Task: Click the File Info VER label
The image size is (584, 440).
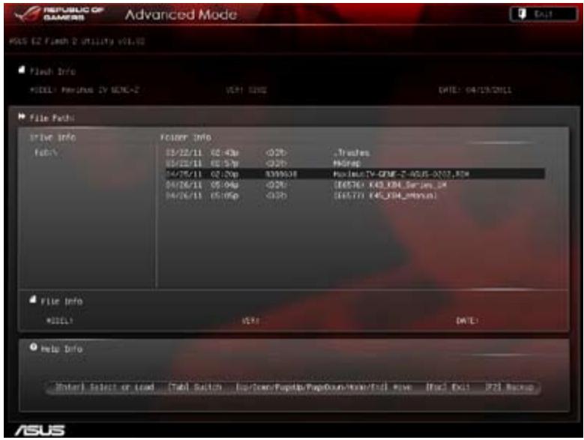Action: (250, 321)
